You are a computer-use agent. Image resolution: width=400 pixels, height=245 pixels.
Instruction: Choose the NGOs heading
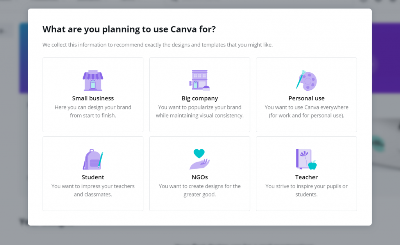[200, 177]
